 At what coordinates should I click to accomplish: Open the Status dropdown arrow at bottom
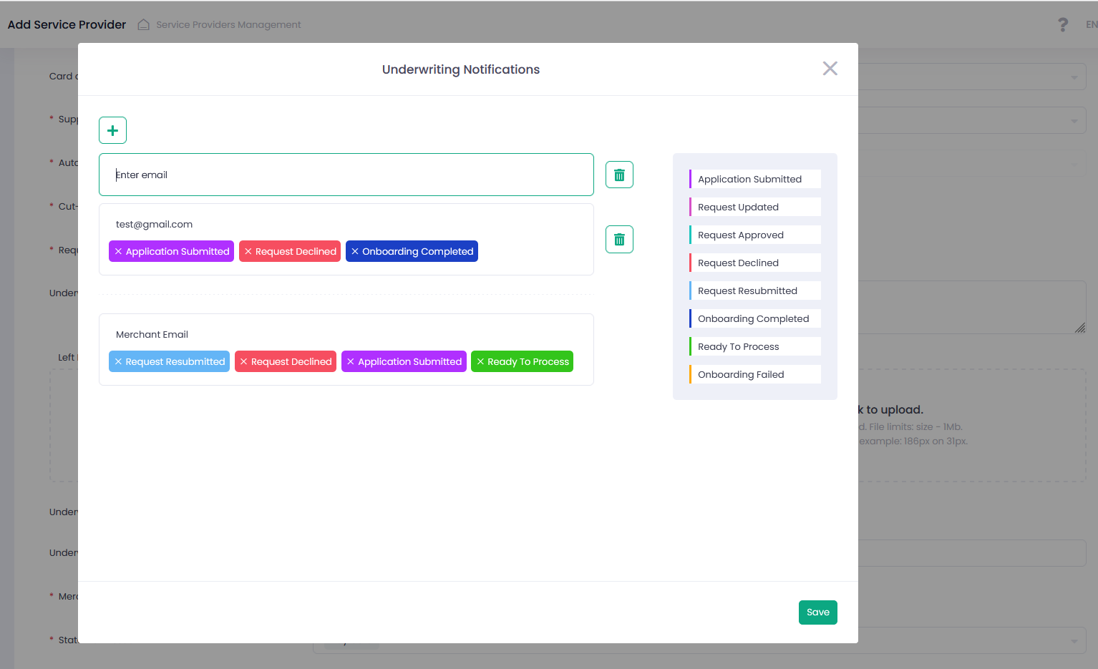[x=1074, y=641]
